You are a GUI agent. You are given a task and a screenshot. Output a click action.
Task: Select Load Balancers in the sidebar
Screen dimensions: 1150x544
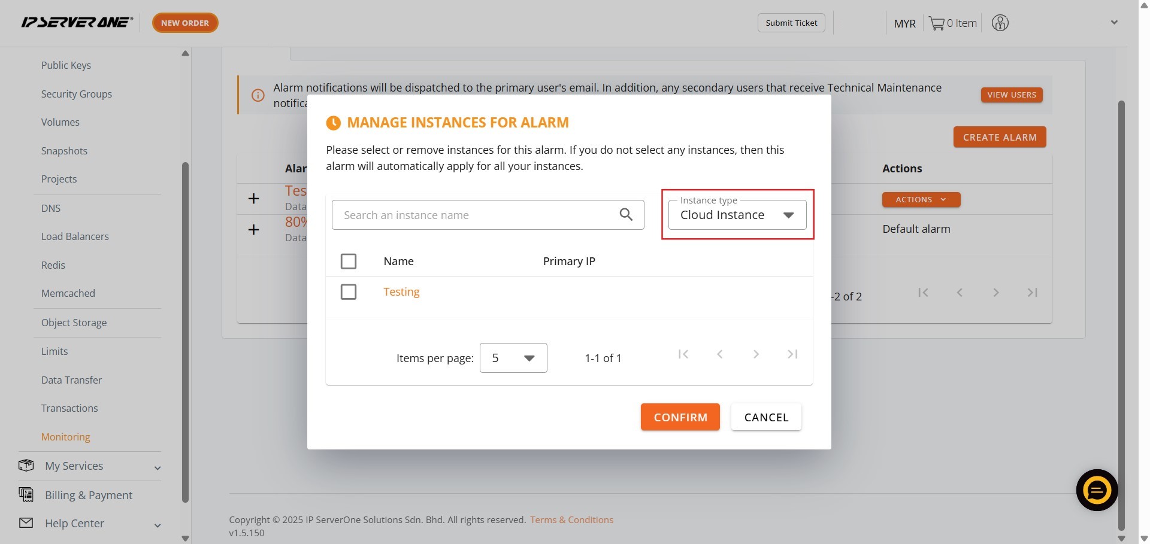point(75,236)
